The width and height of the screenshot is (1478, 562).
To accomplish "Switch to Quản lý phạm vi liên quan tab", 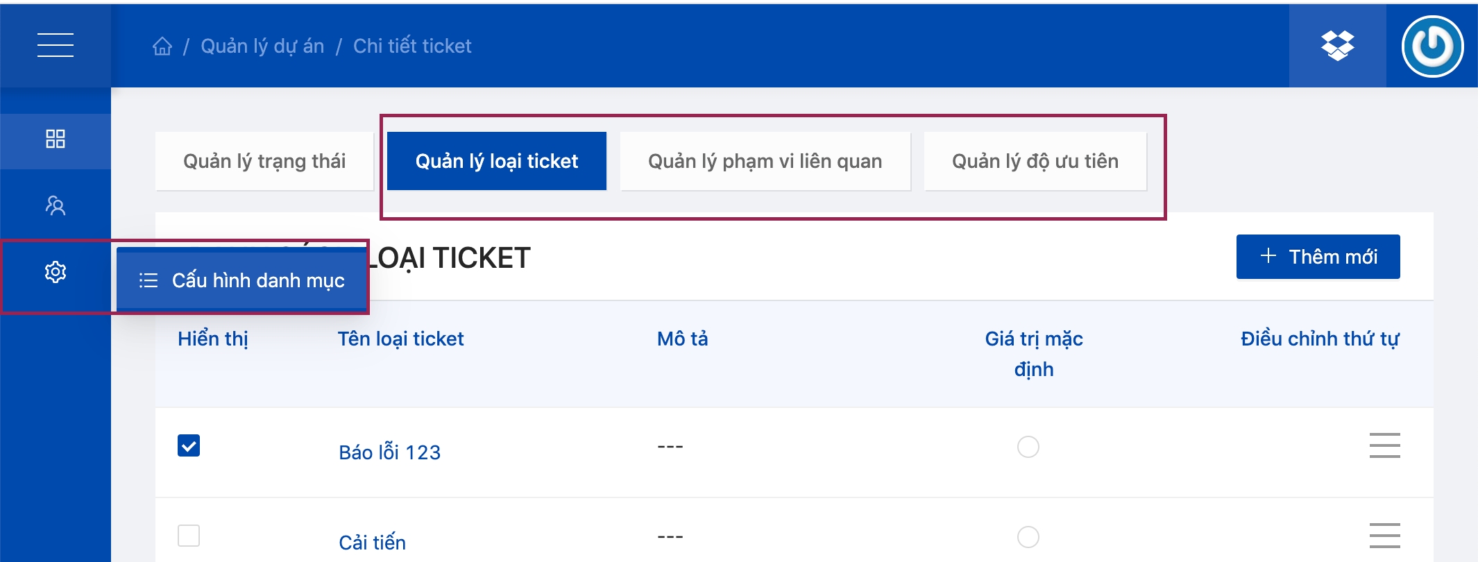I will click(x=765, y=161).
